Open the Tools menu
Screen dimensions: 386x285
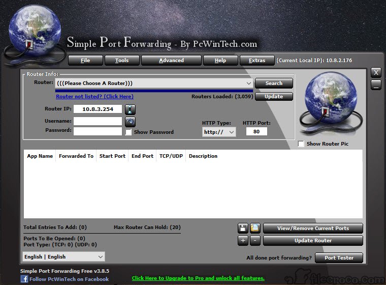[122, 61]
